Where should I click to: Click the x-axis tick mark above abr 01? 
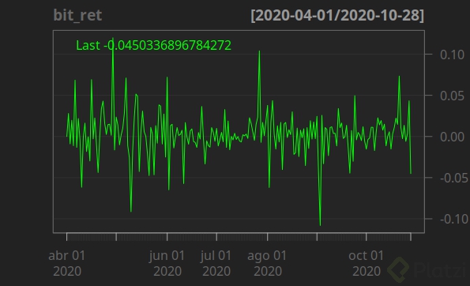click(67, 236)
